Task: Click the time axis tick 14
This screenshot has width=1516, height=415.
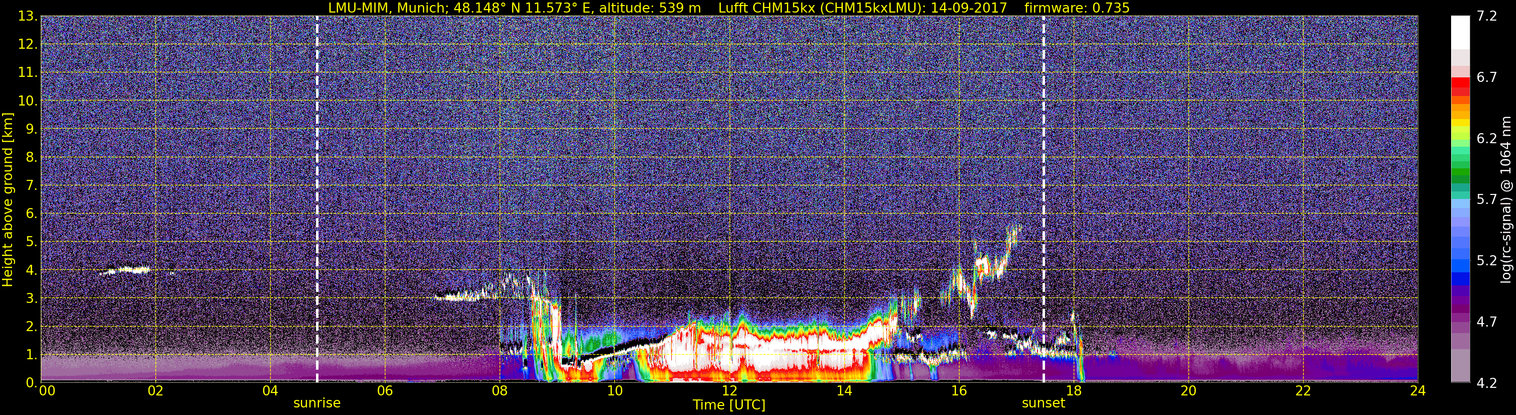Action: pyautogui.click(x=844, y=391)
